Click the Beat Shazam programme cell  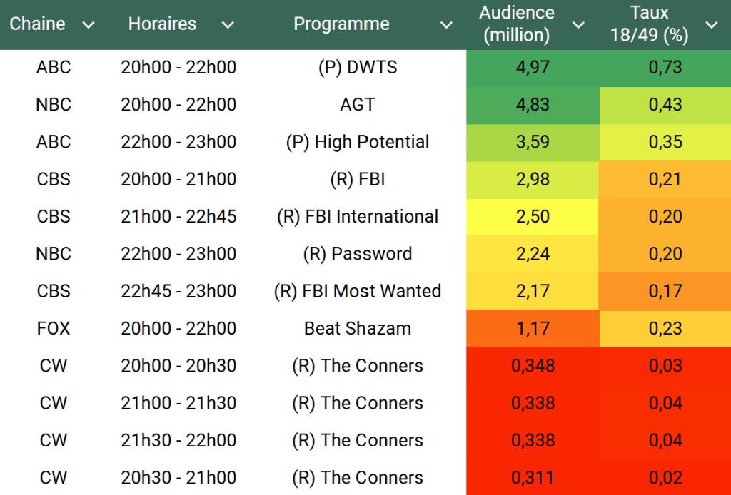point(357,329)
